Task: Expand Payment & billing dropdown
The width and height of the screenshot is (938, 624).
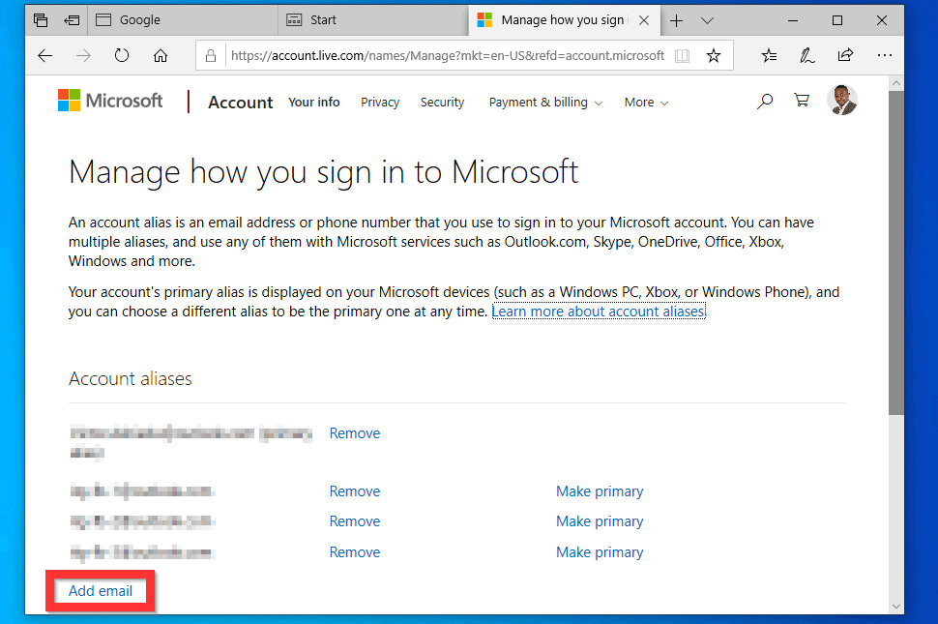Action: pyautogui.click(x=545, y=103)
